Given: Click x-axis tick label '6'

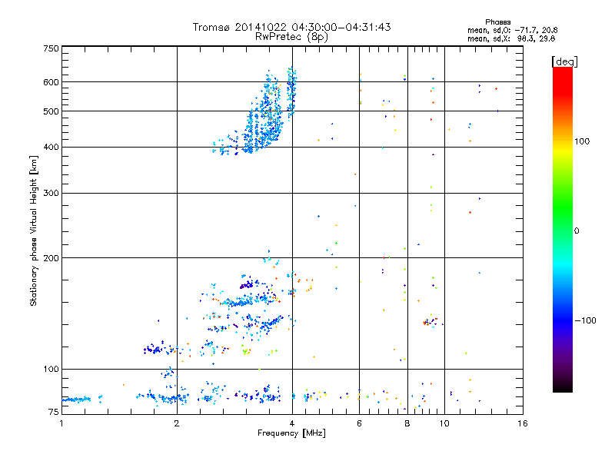Looking at the screenshot, I should [x=359, y=423].
